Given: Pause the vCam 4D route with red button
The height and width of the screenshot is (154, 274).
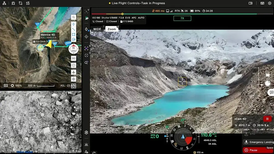Looking at the screenshot, I should pos(267,119).
